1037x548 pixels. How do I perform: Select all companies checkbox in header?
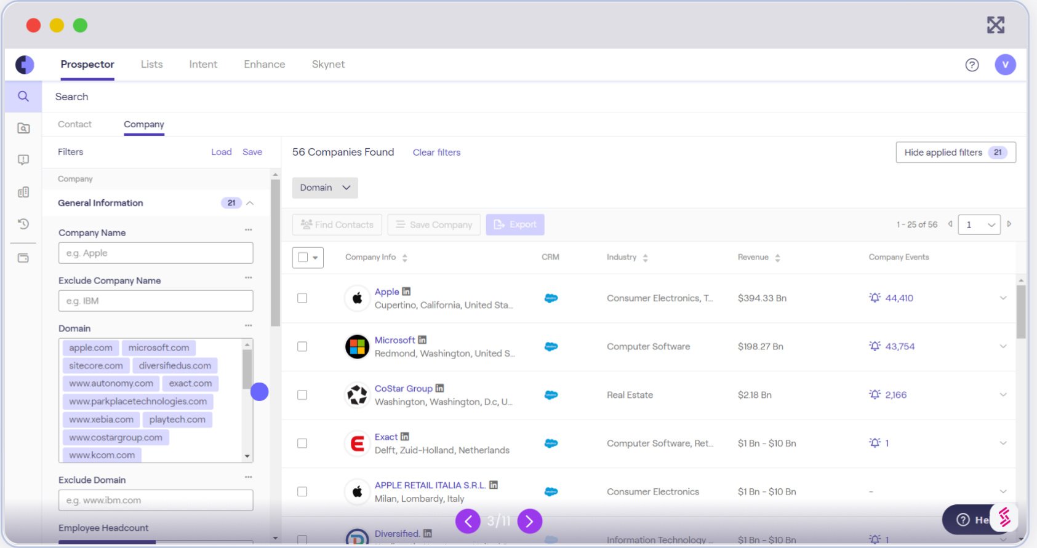point(303,257)
